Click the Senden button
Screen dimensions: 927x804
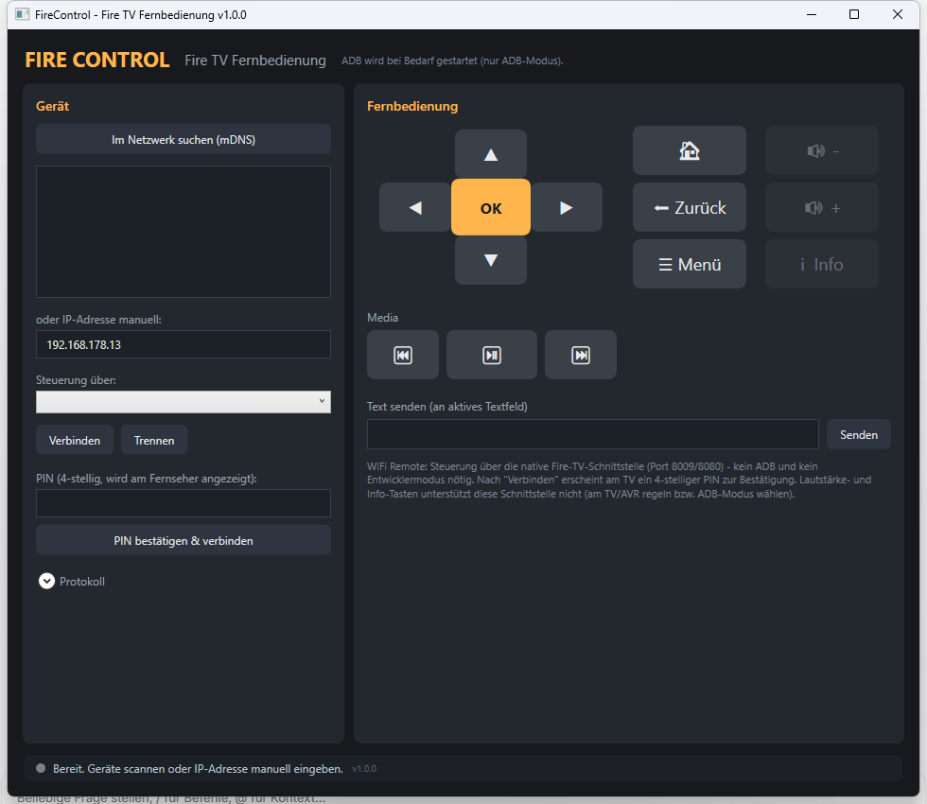[x=859, y=434]
